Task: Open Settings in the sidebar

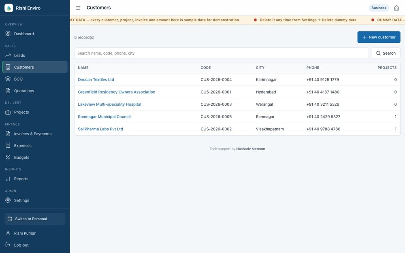Action: click(35, 200)
